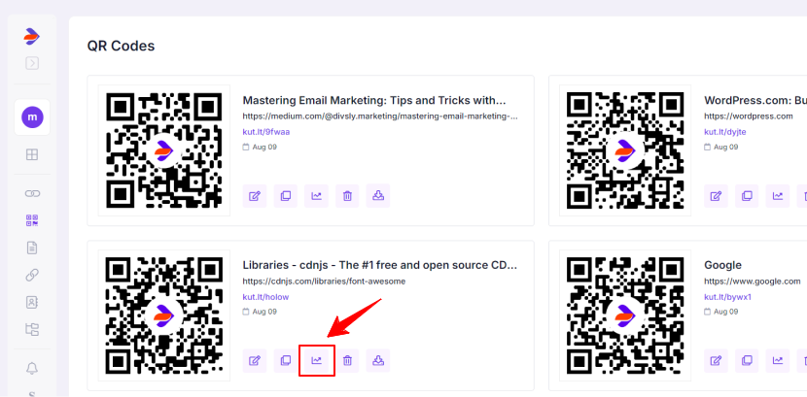Image resolution: width=807 pixels, height=397 pixels.
Task: Click the Libraries - cdnjs title
Action: pos(380,265)
